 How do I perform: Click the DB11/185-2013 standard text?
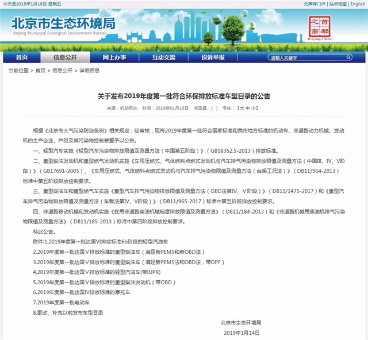coord(93,221)
